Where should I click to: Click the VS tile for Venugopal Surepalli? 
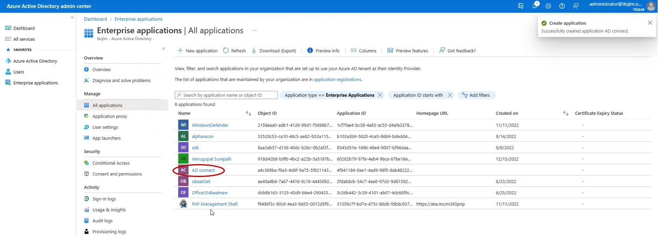(x=183, y=159)
